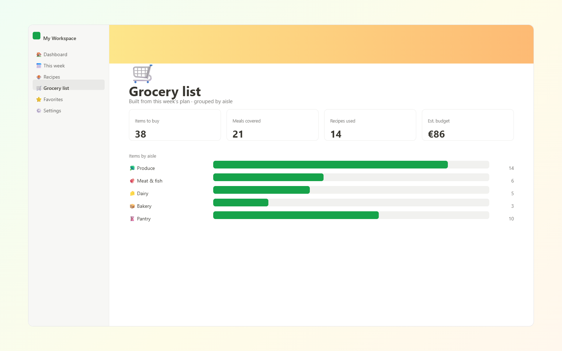
Task: Select Grocery list in sidebar
Action: [x=68, y=85]
